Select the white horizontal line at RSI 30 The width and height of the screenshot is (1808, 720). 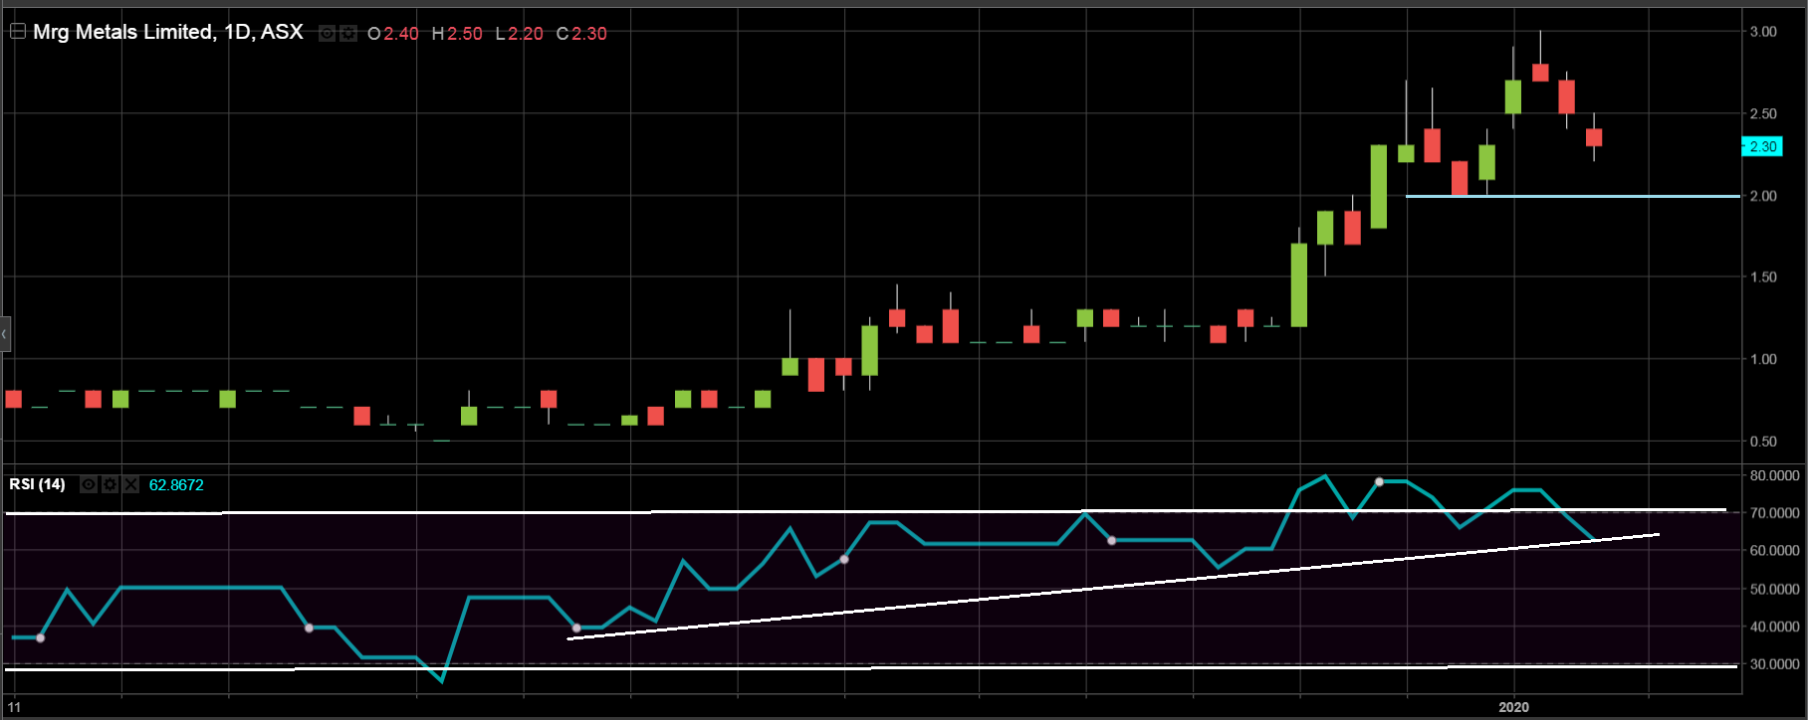pos(871,667)
